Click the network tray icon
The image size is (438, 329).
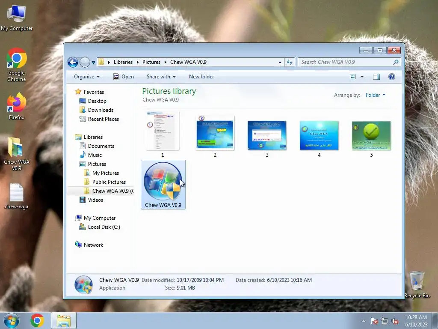pyautogui.click(x=385, y=321)
